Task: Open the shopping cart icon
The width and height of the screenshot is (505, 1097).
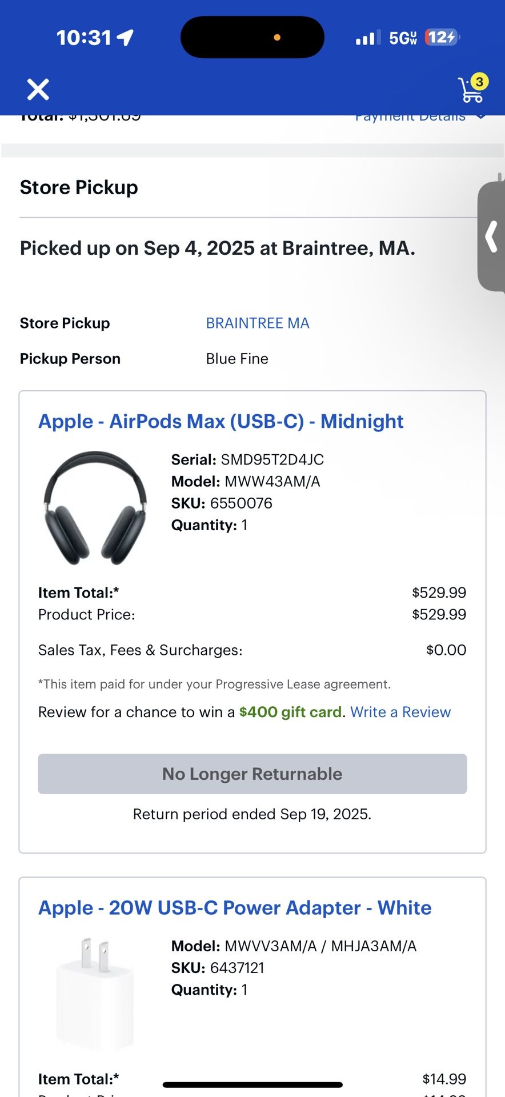Action: [x=471, y=91]
